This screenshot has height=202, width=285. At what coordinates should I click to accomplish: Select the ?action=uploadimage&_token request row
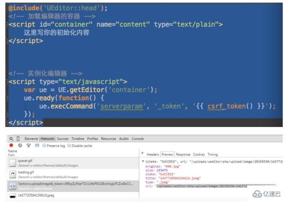73,186
